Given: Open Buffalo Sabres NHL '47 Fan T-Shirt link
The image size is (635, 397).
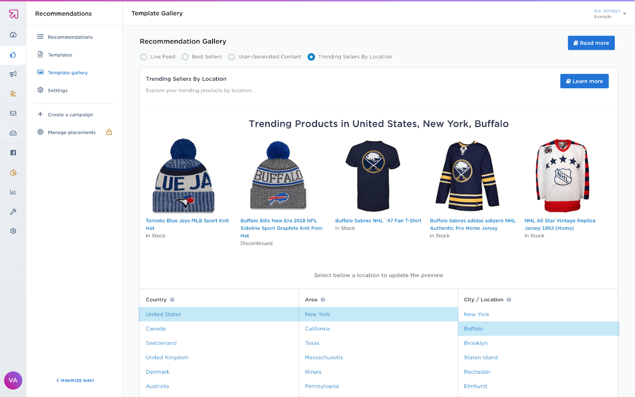Looking at the screenshot, I should [x=378, y=221].
